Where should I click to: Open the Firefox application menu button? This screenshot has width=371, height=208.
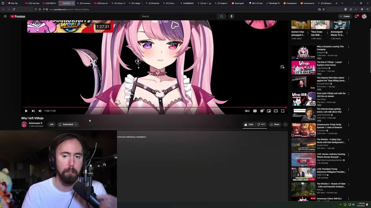[367, 9]
